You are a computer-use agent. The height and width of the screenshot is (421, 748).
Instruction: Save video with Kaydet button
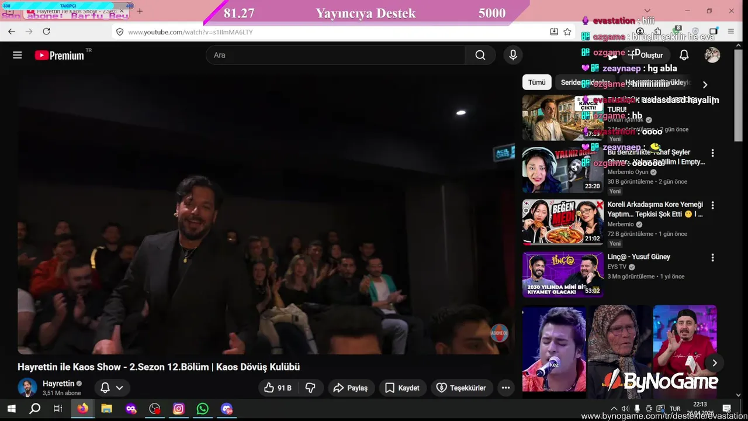click(401, 388)
